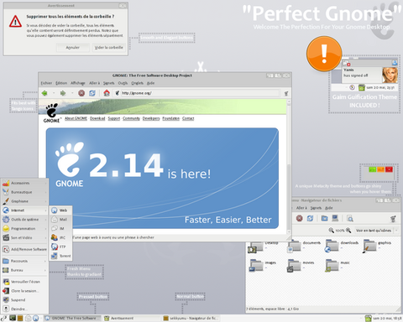Expand the Accessoires submenu
The width and height of the screenshot is (403, 322).
click(x=24, y=183)
